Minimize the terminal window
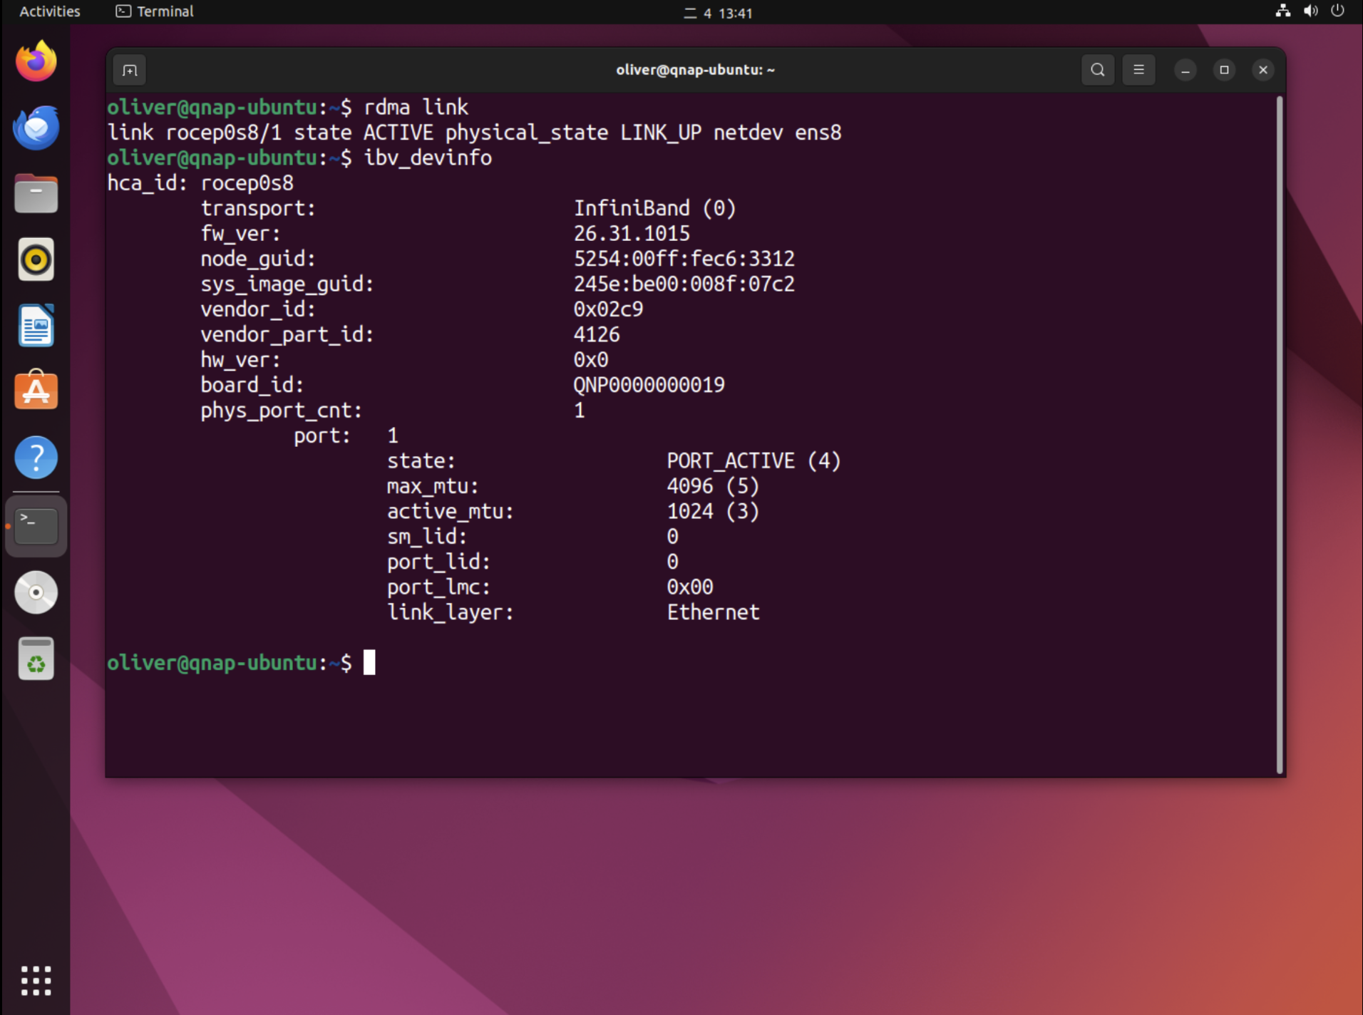 point(1185,70)
